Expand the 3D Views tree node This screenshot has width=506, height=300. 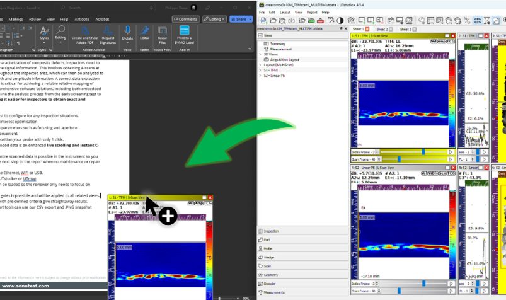pyautogui.click(x=260, y=54)
